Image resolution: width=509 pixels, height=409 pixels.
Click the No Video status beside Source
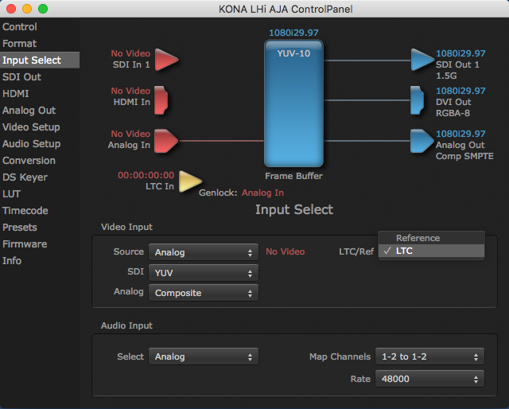(286, 251)
